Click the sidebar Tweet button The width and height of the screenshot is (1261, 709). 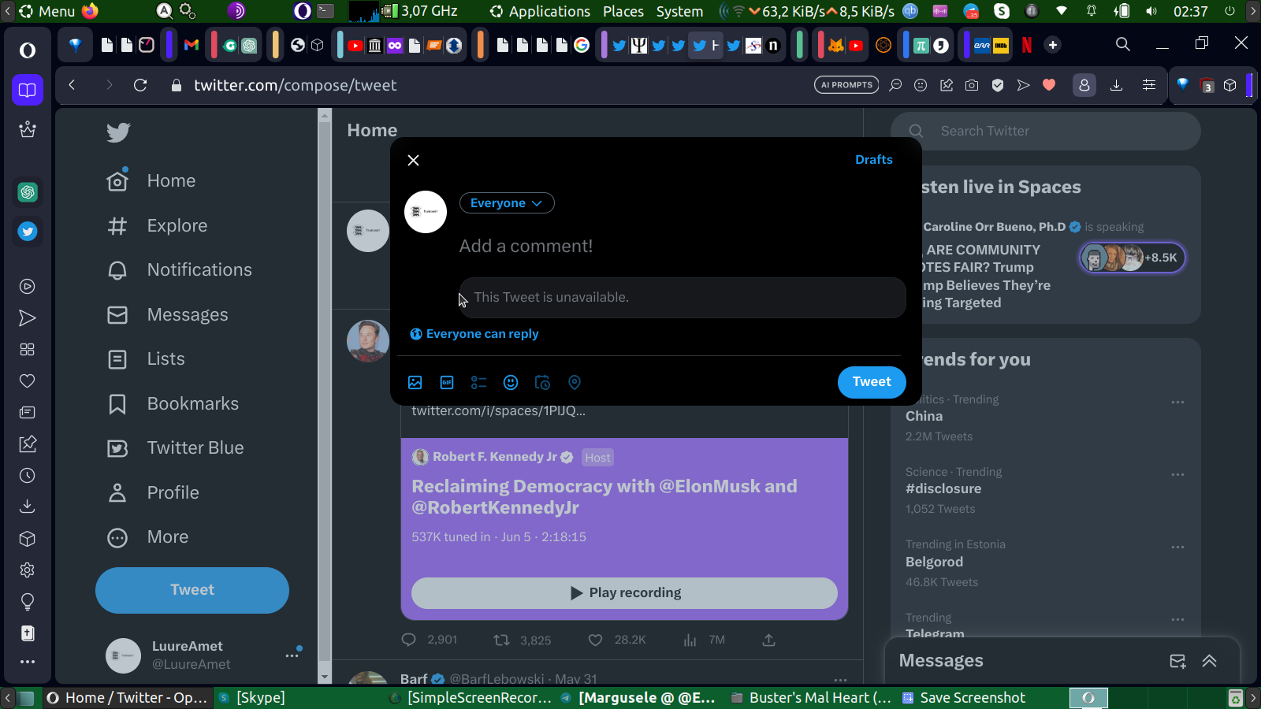[192, 590]
